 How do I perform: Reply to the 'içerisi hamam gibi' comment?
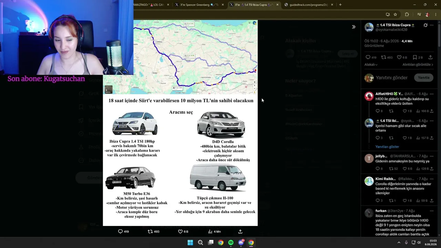379,138
